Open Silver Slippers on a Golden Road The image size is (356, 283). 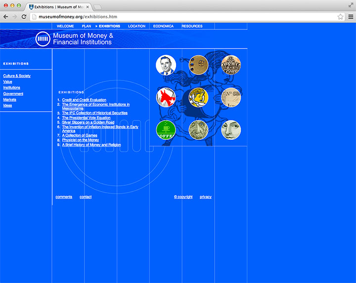pos(88,122)
